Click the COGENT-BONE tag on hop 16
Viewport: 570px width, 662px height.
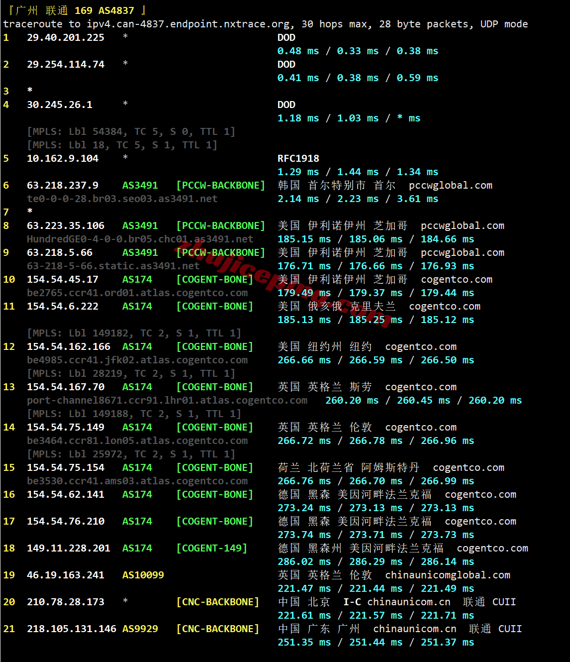tap(214, 494)
